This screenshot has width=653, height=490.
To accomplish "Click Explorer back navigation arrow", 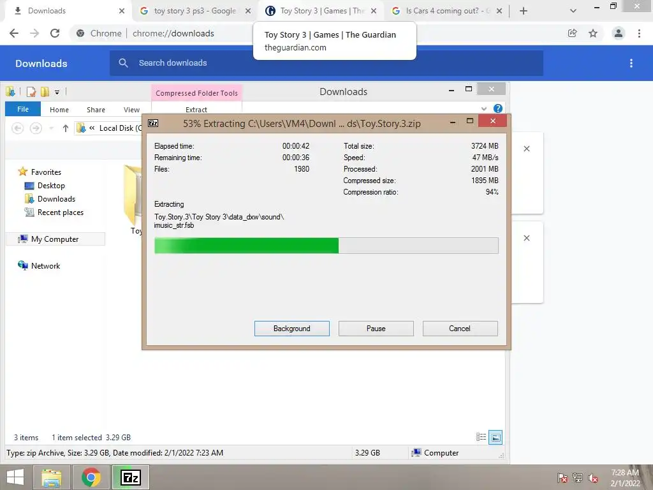I will (x=17, y=128).
